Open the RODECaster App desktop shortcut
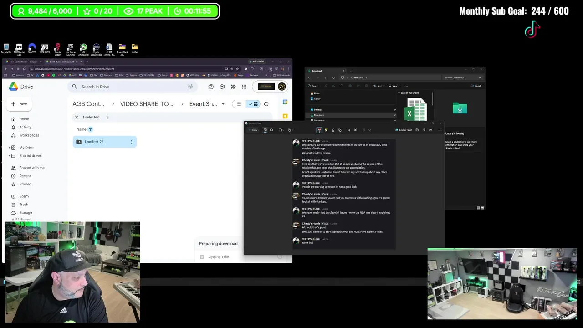This screenshot has height=328, width=583. [19, 49]
